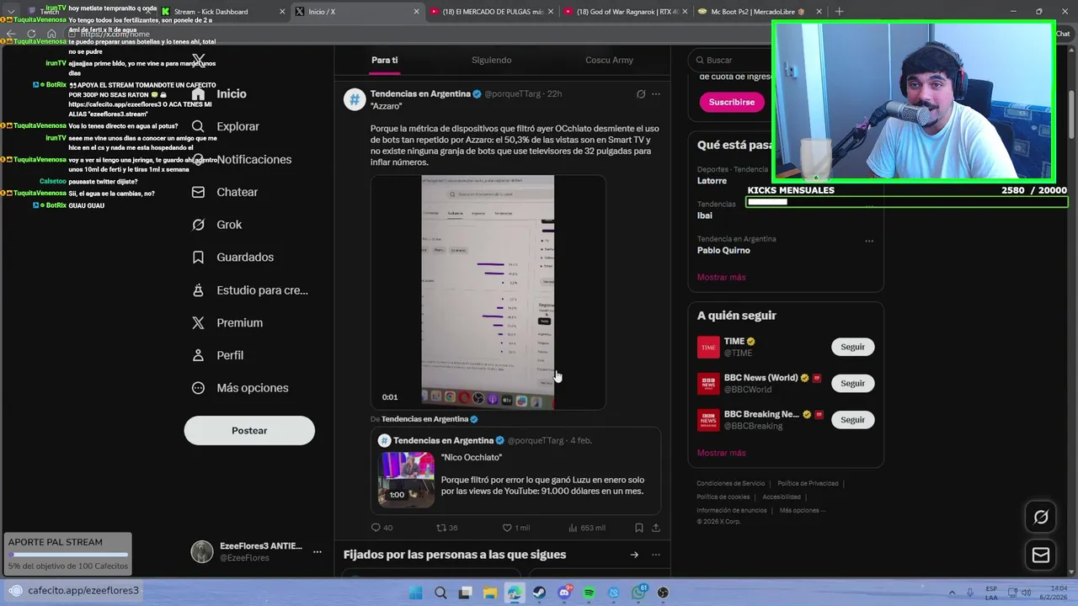Go to Perfil page
The width and height of the screenshot is (1078, 606).
218,355
